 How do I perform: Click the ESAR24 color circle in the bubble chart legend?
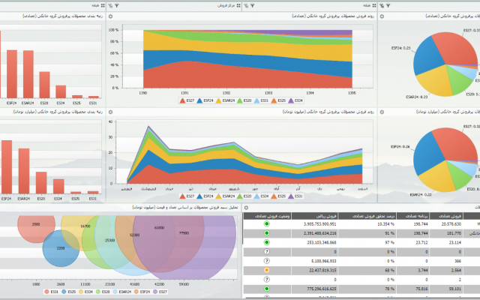coord(115,292)
